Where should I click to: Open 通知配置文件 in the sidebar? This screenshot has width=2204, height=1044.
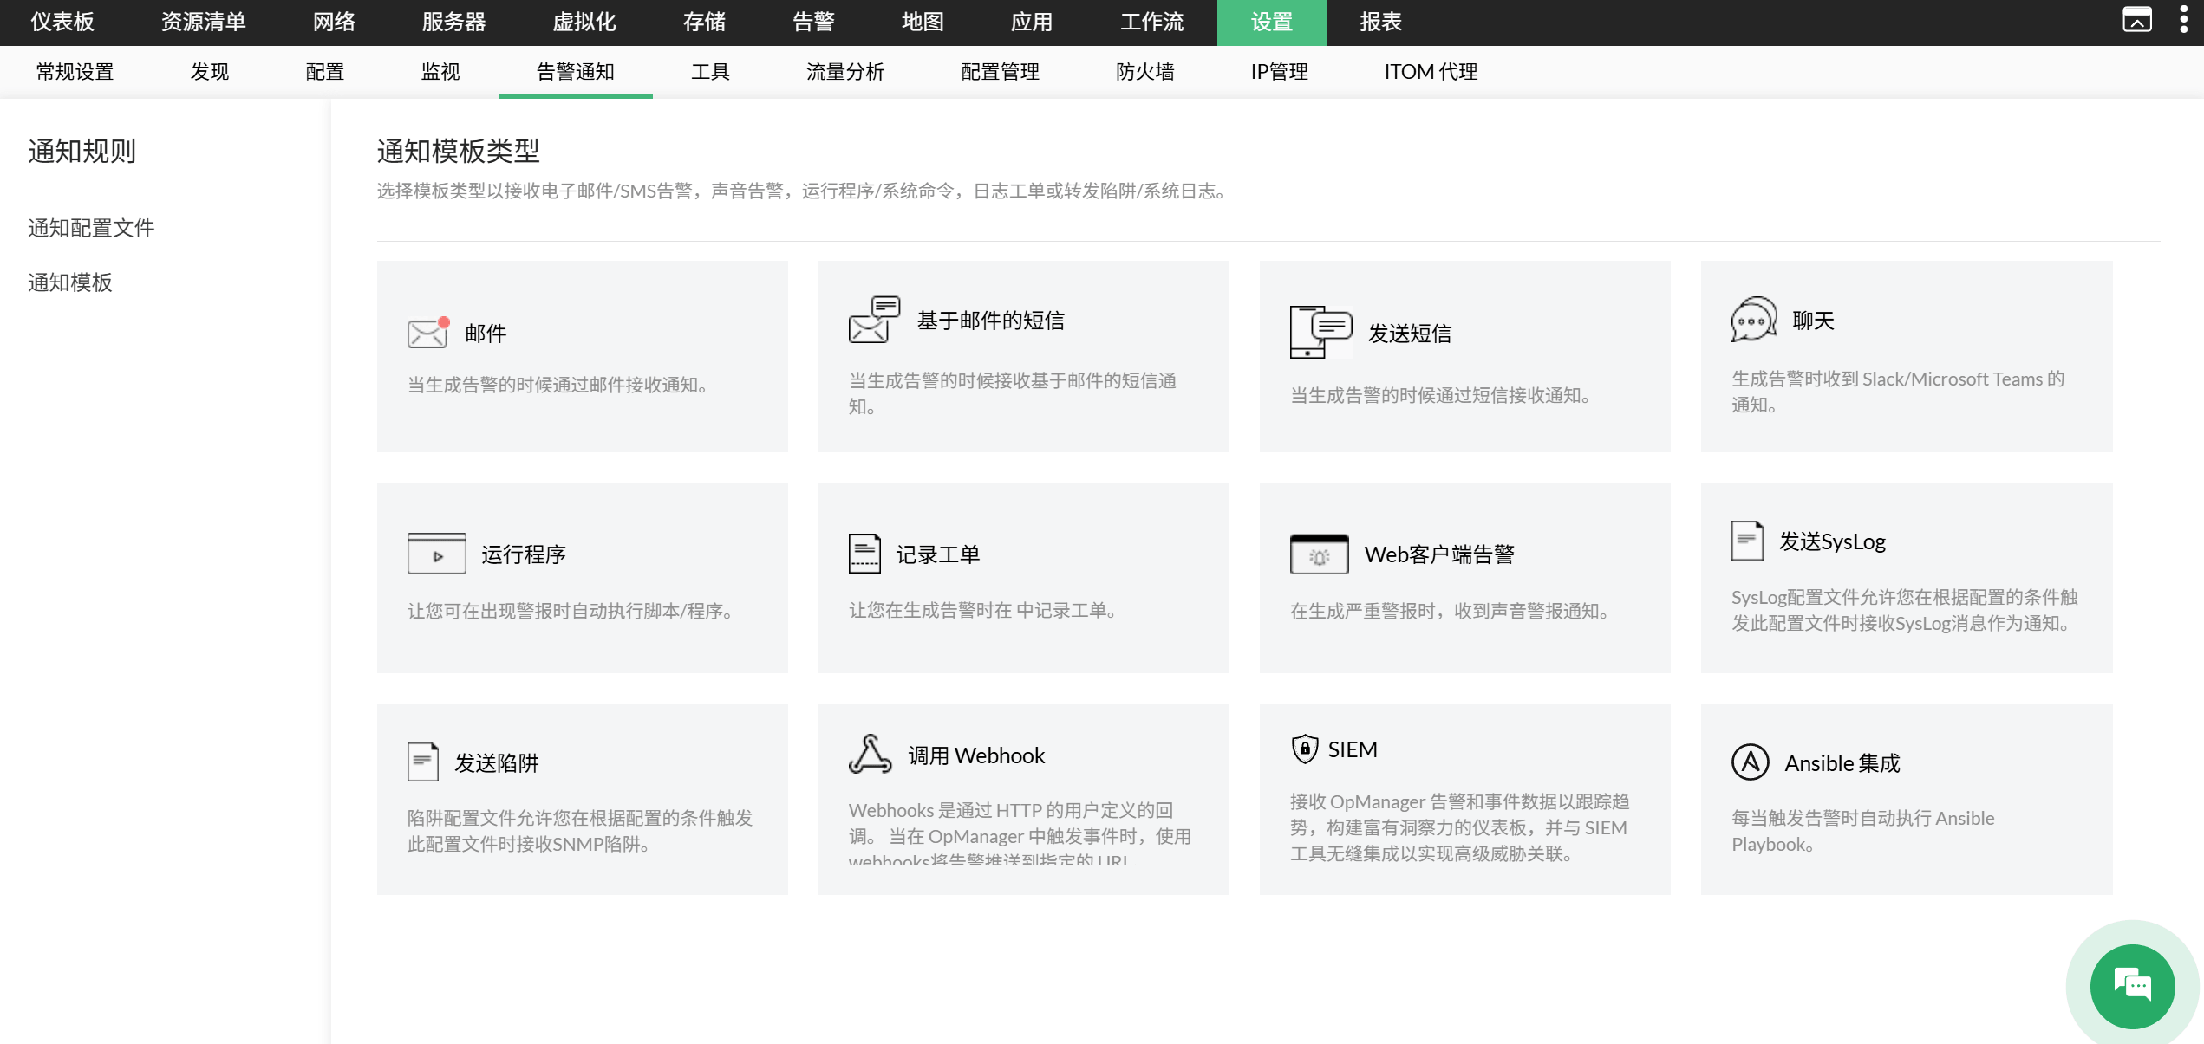[x=91, y=228]
